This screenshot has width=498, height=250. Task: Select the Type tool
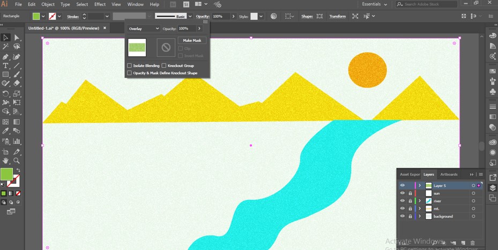(x=5, y=66)
